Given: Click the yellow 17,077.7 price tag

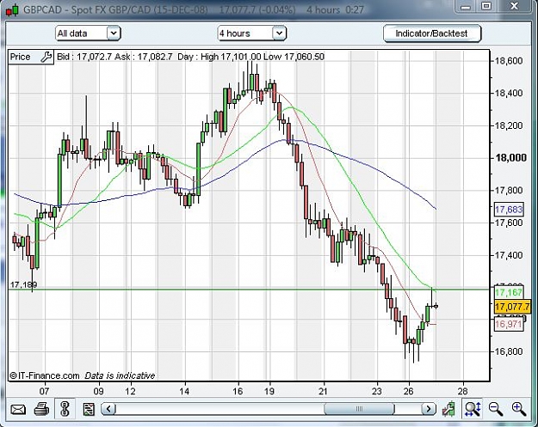Looking at the screenshot, I should click(x=512, y=307).
